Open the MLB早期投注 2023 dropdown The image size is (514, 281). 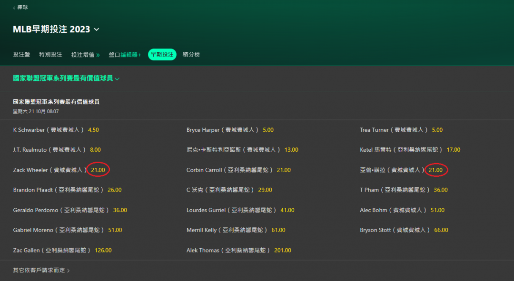tap(56, 29)
